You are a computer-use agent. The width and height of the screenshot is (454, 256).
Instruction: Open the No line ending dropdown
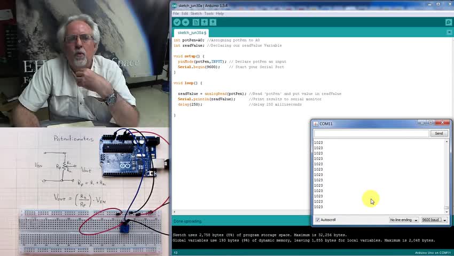(404, 220)
